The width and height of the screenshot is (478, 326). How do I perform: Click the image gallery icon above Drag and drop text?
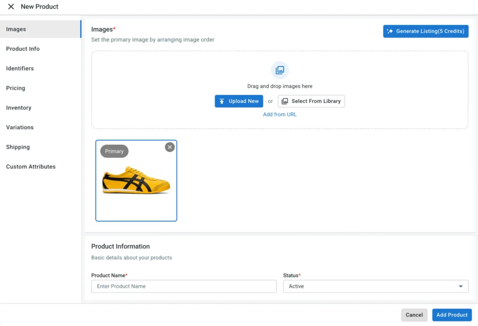tap(280, 70)
